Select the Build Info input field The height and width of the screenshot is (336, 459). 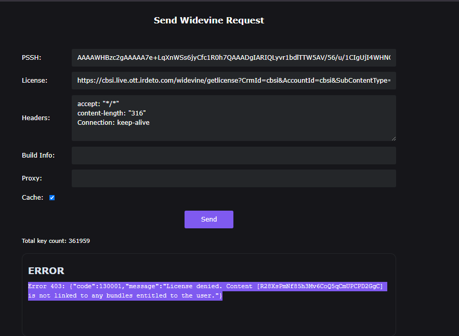tap(233, 156)
